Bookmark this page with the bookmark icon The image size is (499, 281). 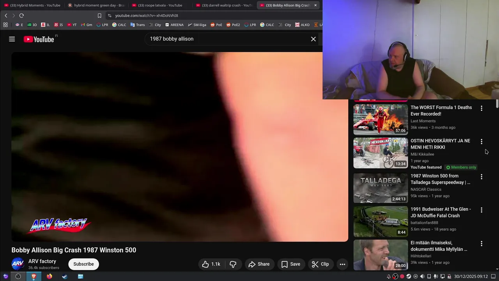pyautogui.click(x=99, y=16)
